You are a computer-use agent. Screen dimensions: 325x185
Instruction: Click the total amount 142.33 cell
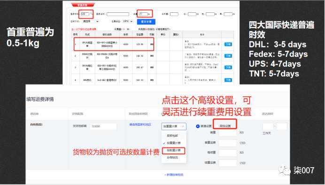[x=139, y=80]
